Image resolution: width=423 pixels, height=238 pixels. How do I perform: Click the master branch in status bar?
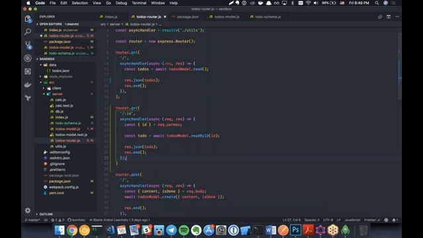[32, 220]
